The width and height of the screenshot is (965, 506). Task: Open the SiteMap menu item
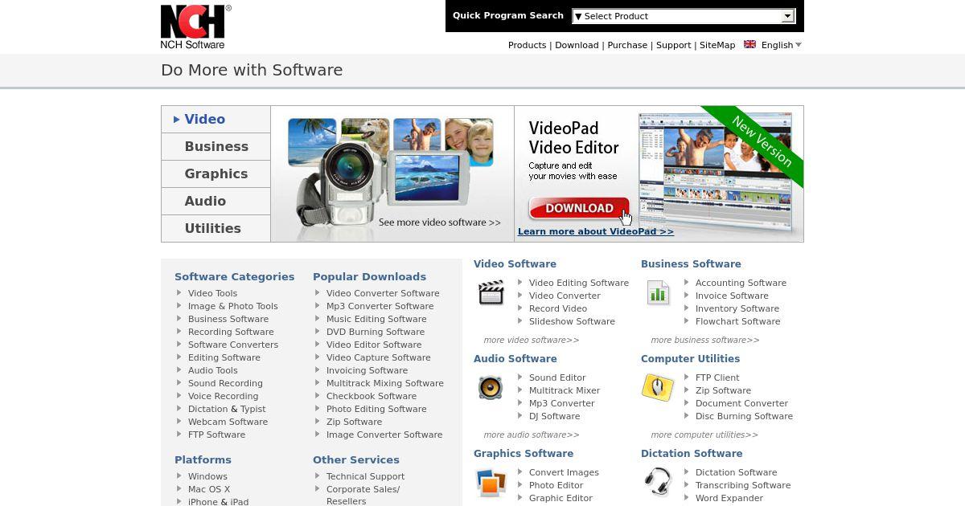coord(717,45)
